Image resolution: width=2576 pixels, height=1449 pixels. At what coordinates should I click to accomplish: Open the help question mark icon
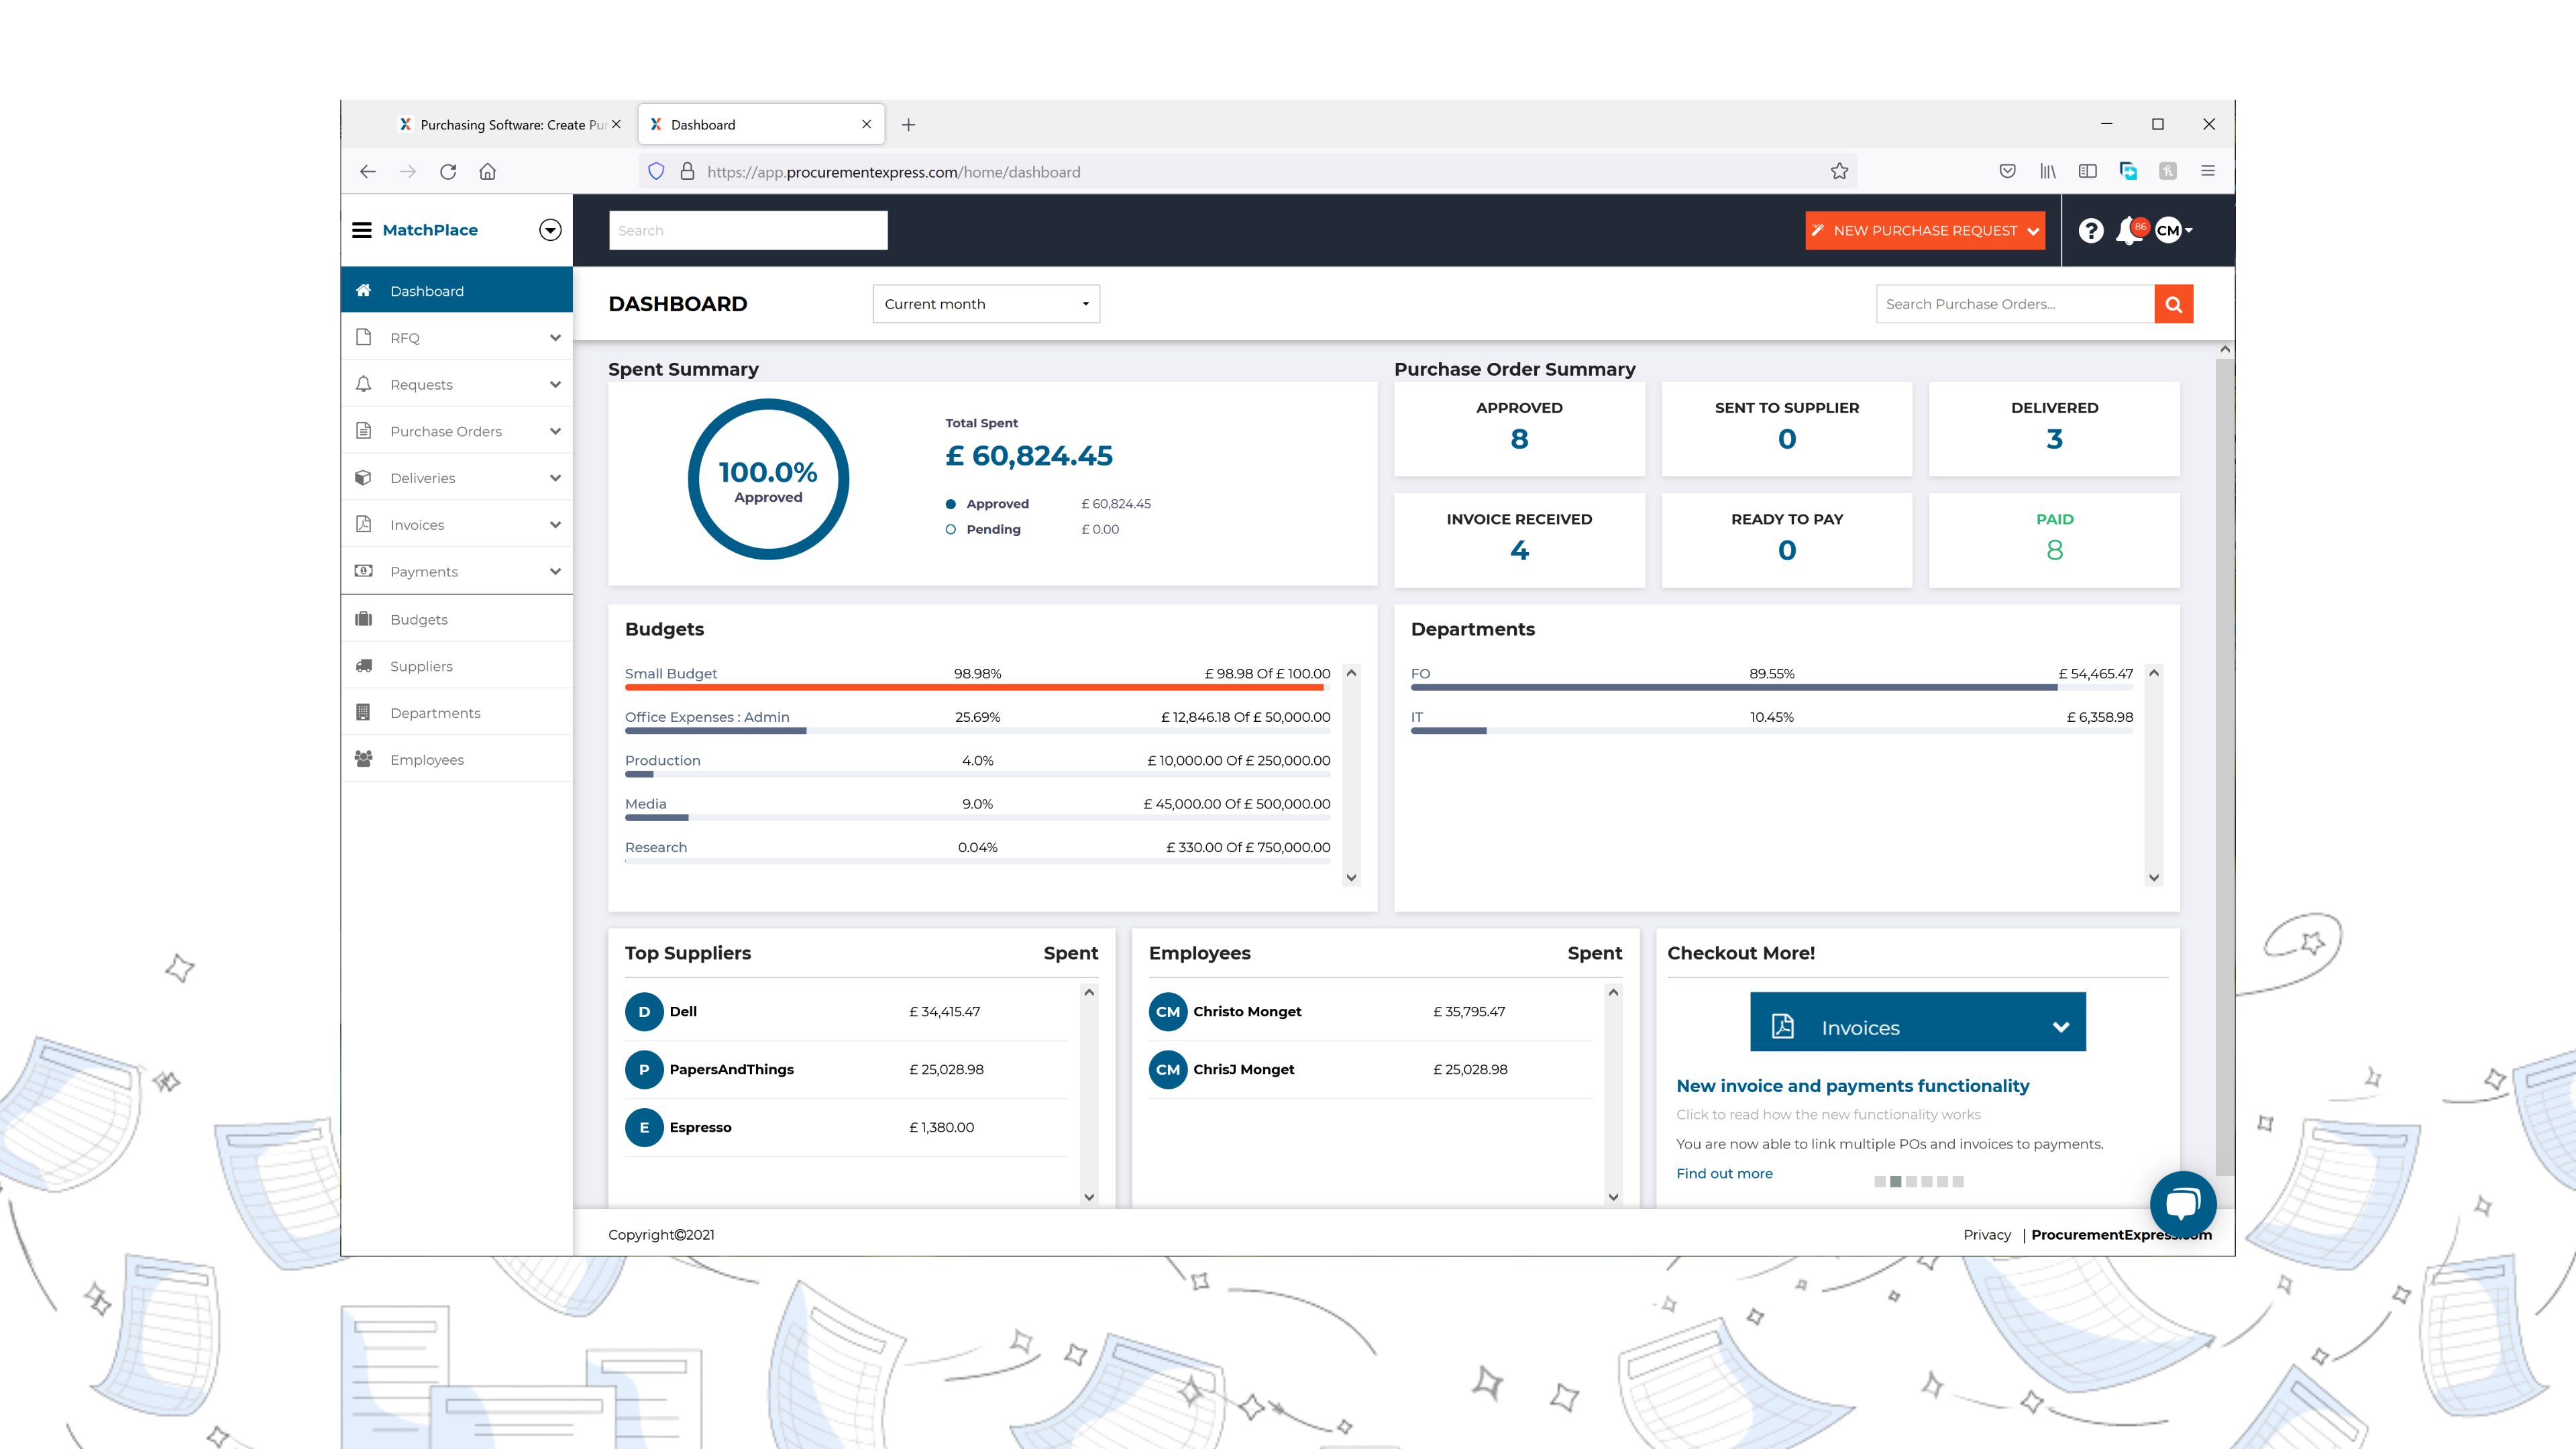[x=2091, y=231]
